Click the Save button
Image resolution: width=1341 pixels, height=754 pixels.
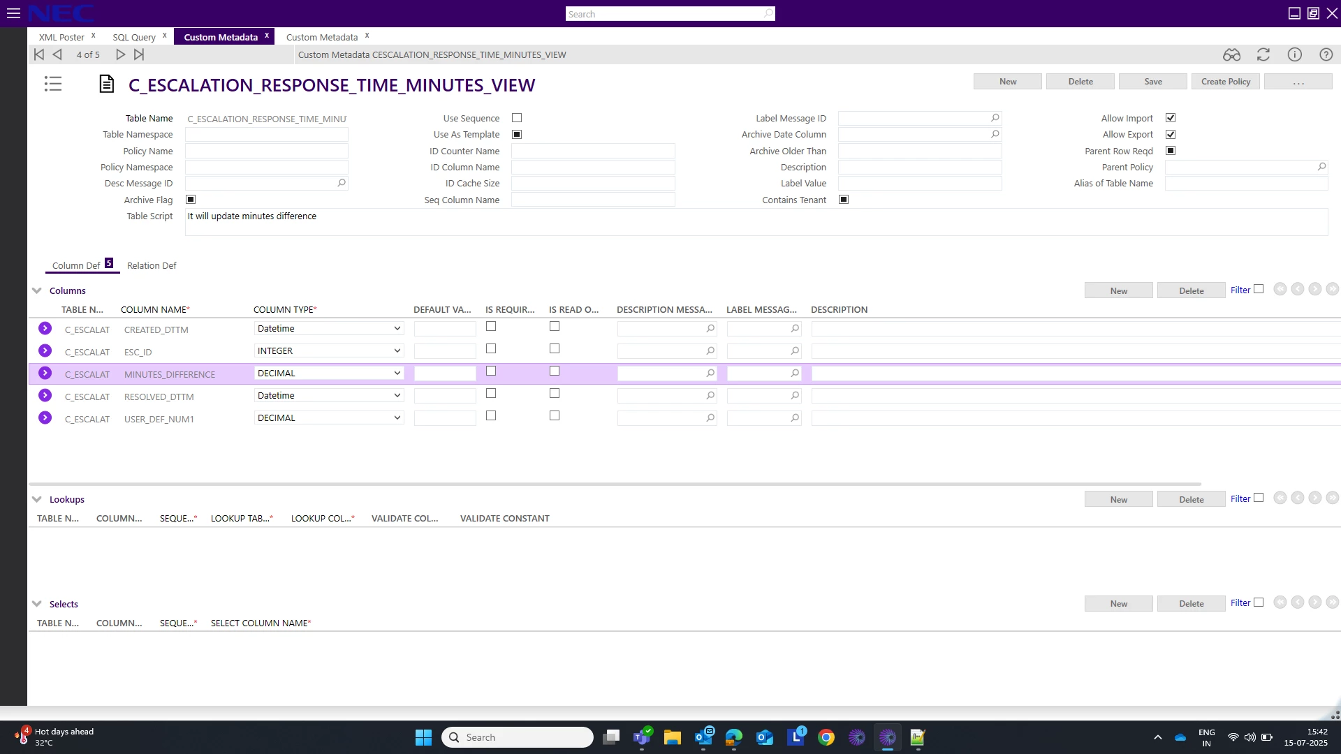pyautogui.click(x=1152, y=82)
